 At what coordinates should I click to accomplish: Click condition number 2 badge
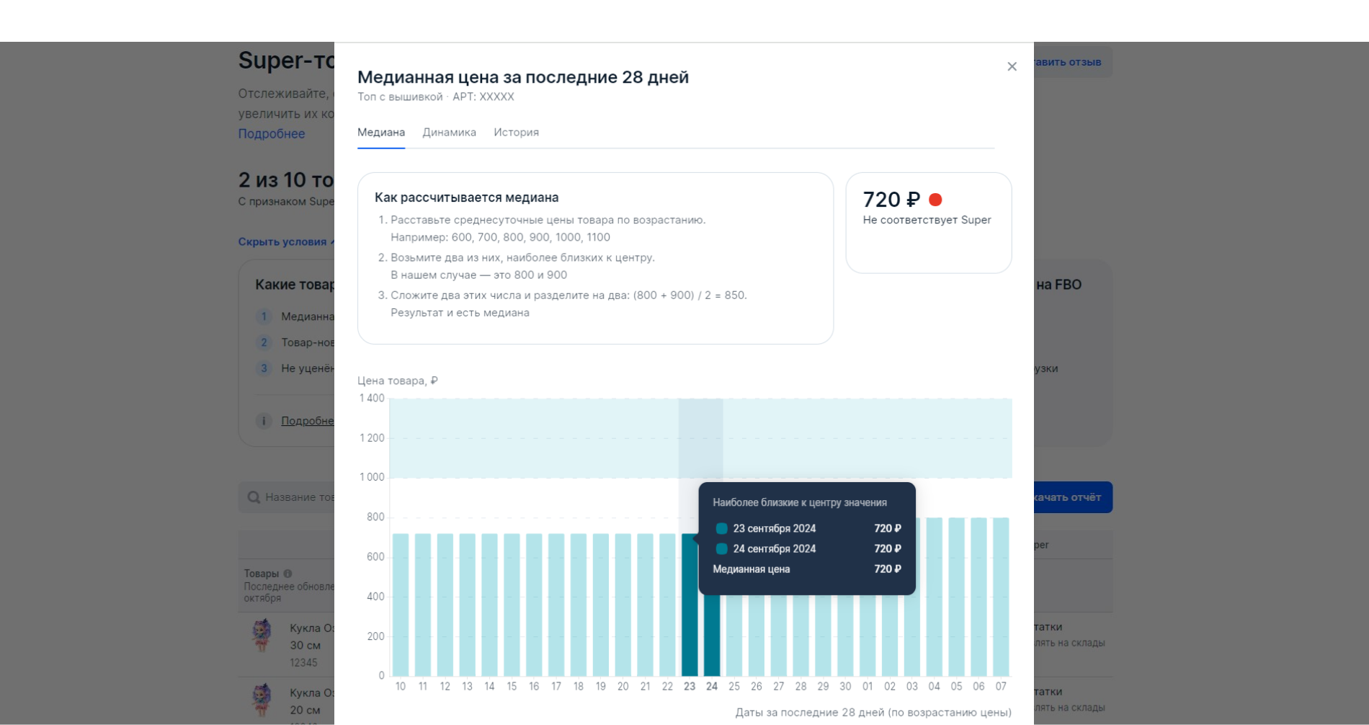[264, 342]
